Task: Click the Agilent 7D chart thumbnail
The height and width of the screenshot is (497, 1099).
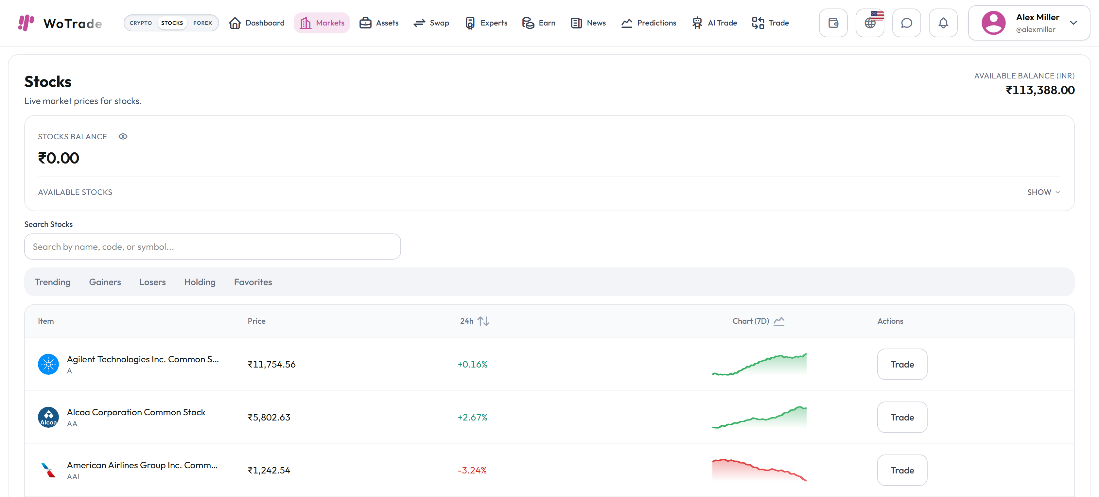Action: coord(759,364)
